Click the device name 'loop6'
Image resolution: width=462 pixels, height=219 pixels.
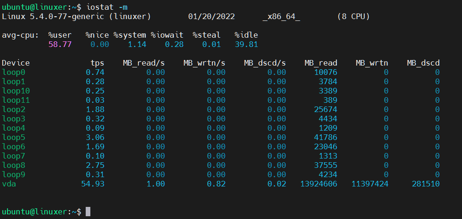tap(14, 147)
